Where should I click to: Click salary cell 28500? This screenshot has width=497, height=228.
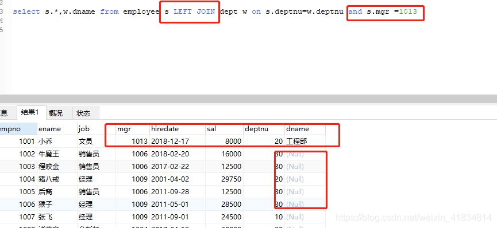click(225, 205)
